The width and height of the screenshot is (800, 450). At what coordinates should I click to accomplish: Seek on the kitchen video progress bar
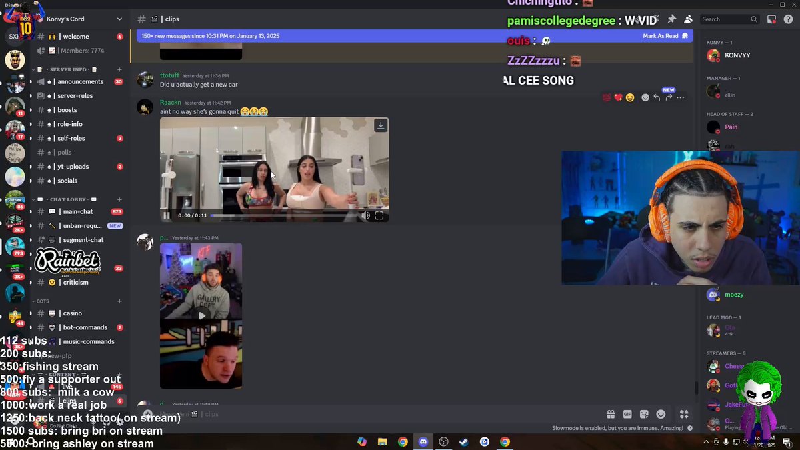(284, 215)
